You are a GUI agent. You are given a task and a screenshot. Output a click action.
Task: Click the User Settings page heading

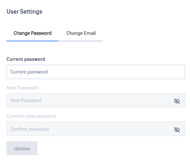pyautogui.click(x=24, y=12)
